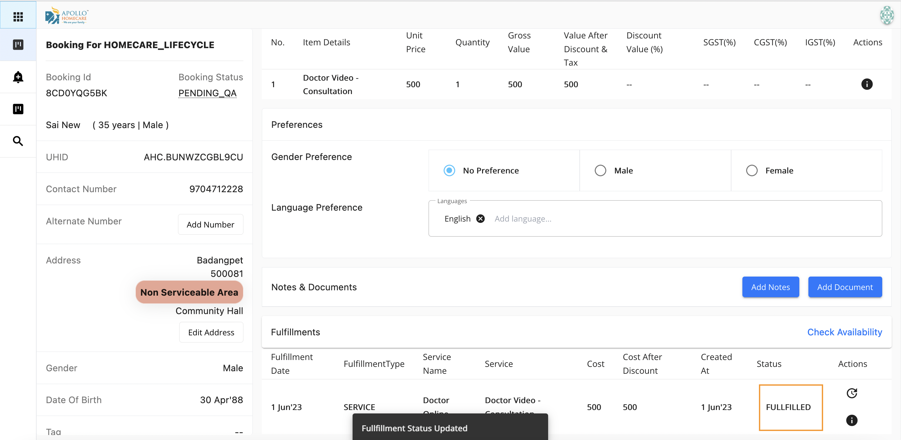This screenshot has height=440, width=901.
Task: Click the user avatar at top right
Action: pyautogui.click(x=887, y=15)
